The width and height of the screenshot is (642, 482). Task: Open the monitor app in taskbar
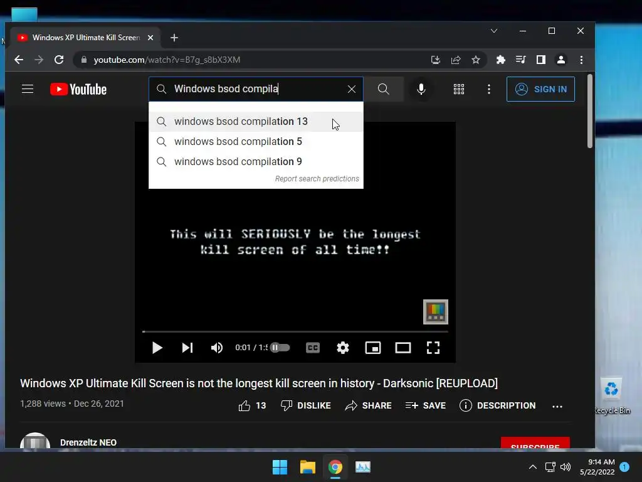[363, 467]
